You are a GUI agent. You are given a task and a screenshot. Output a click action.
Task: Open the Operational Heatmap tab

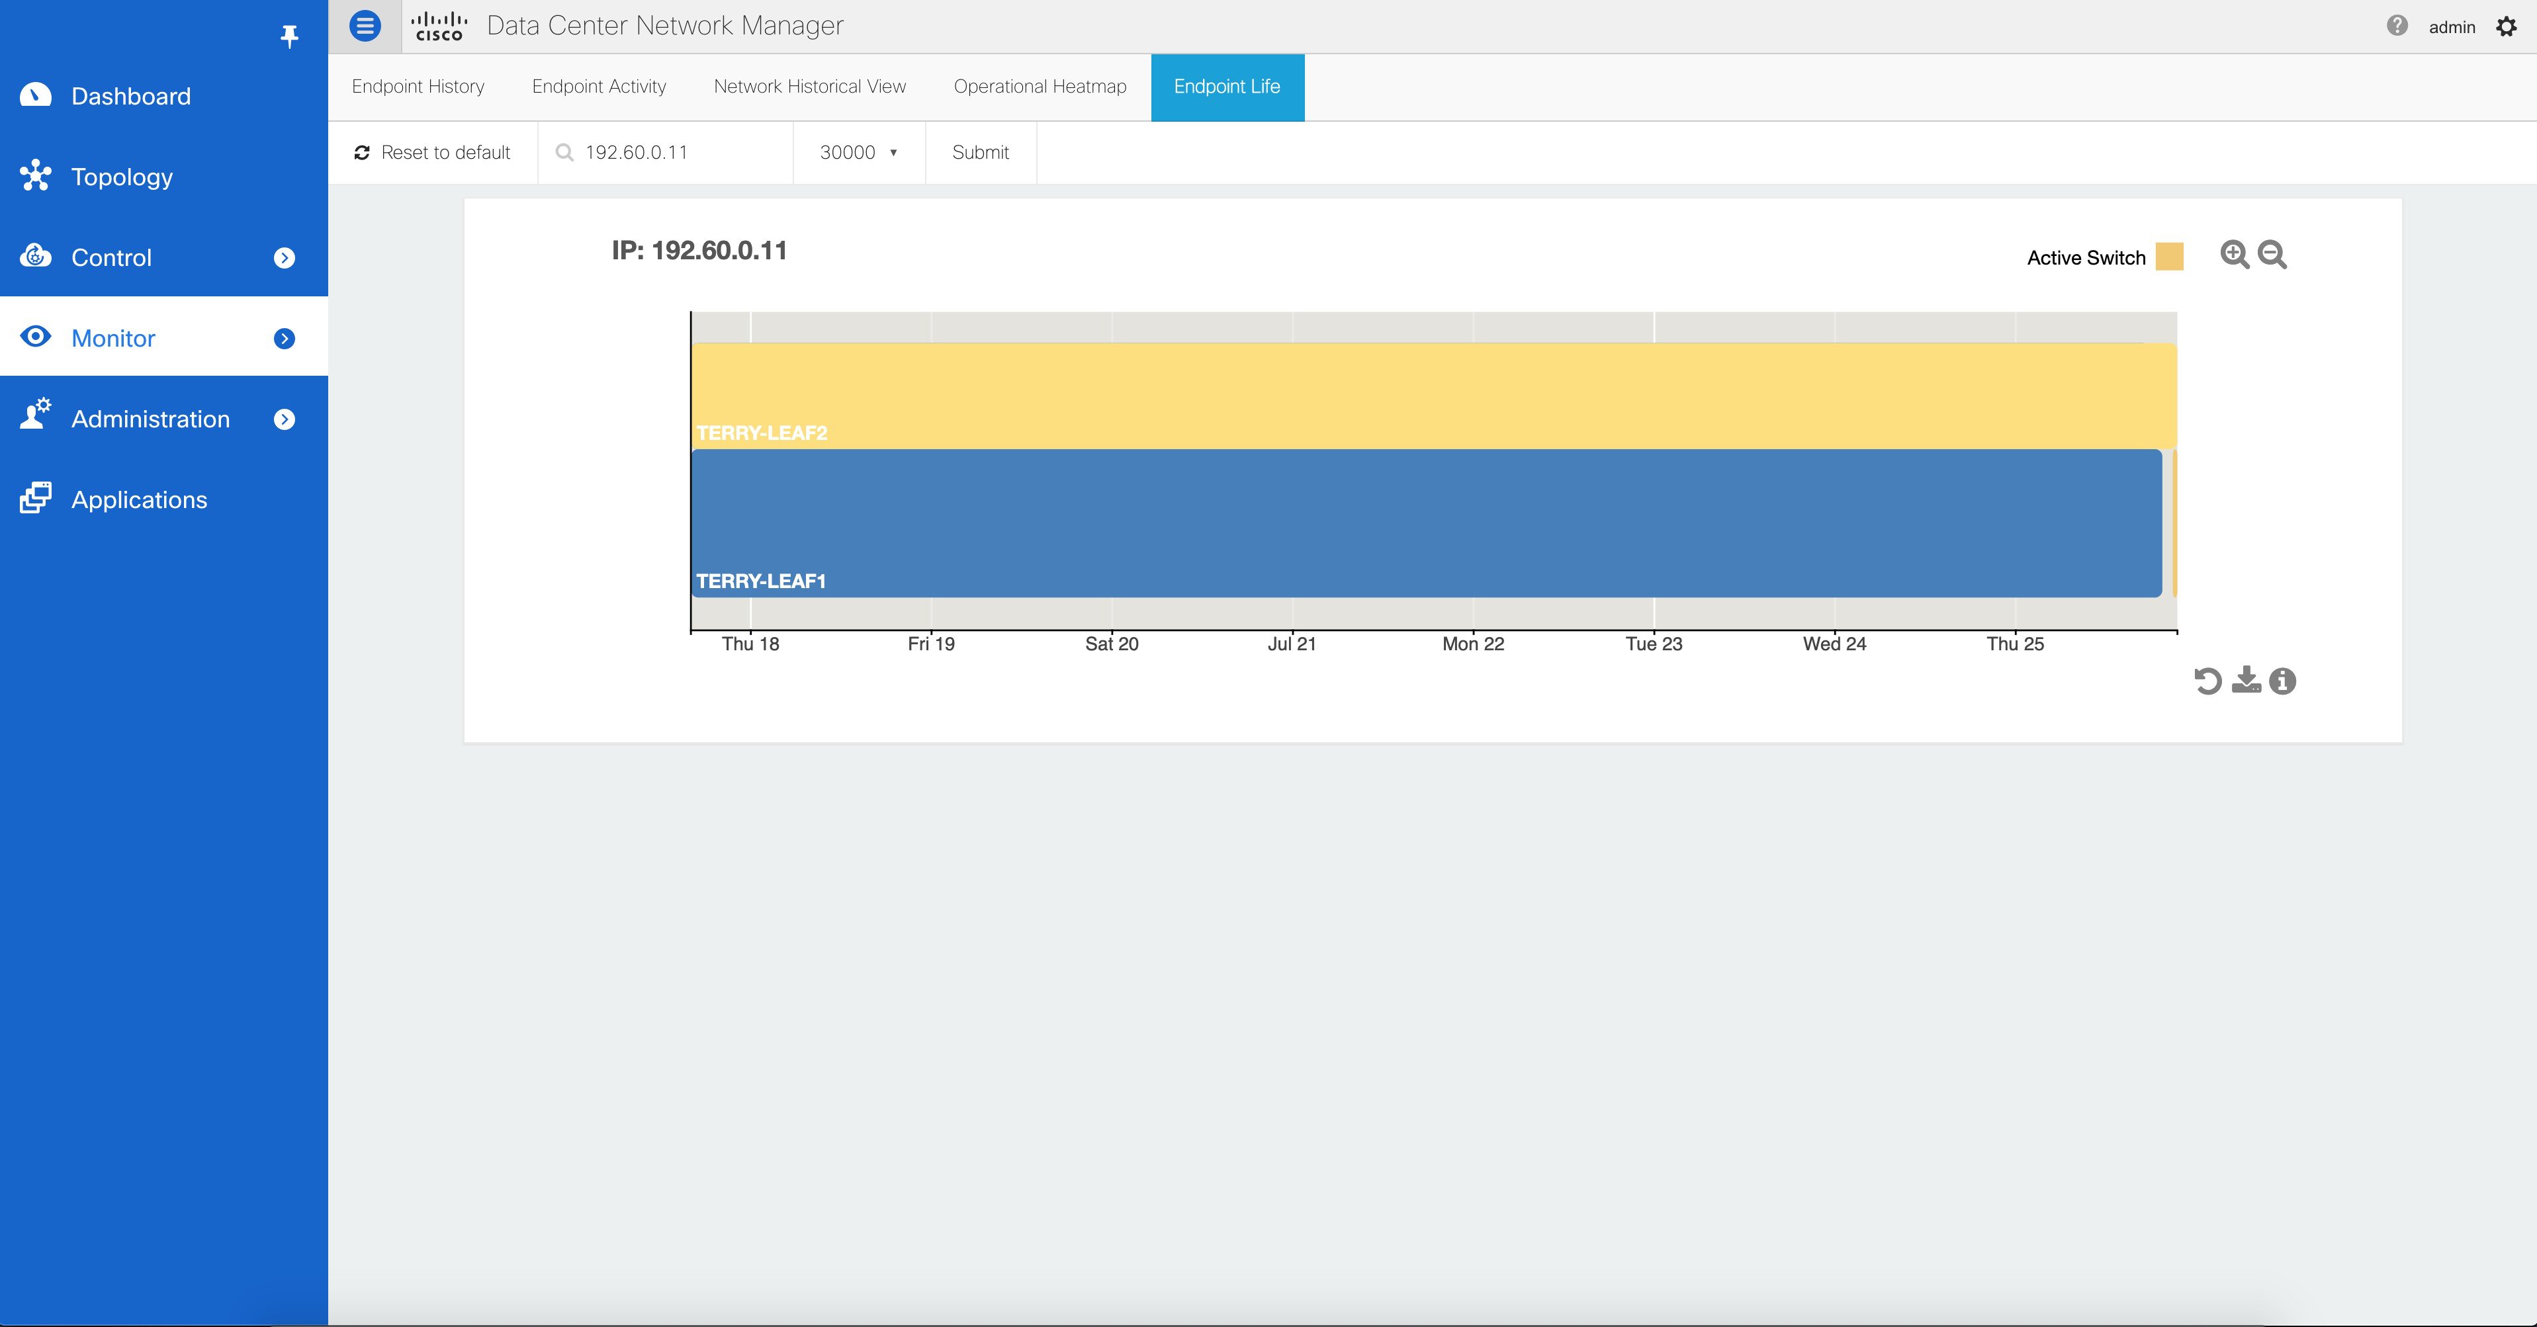coord(1039,87)
